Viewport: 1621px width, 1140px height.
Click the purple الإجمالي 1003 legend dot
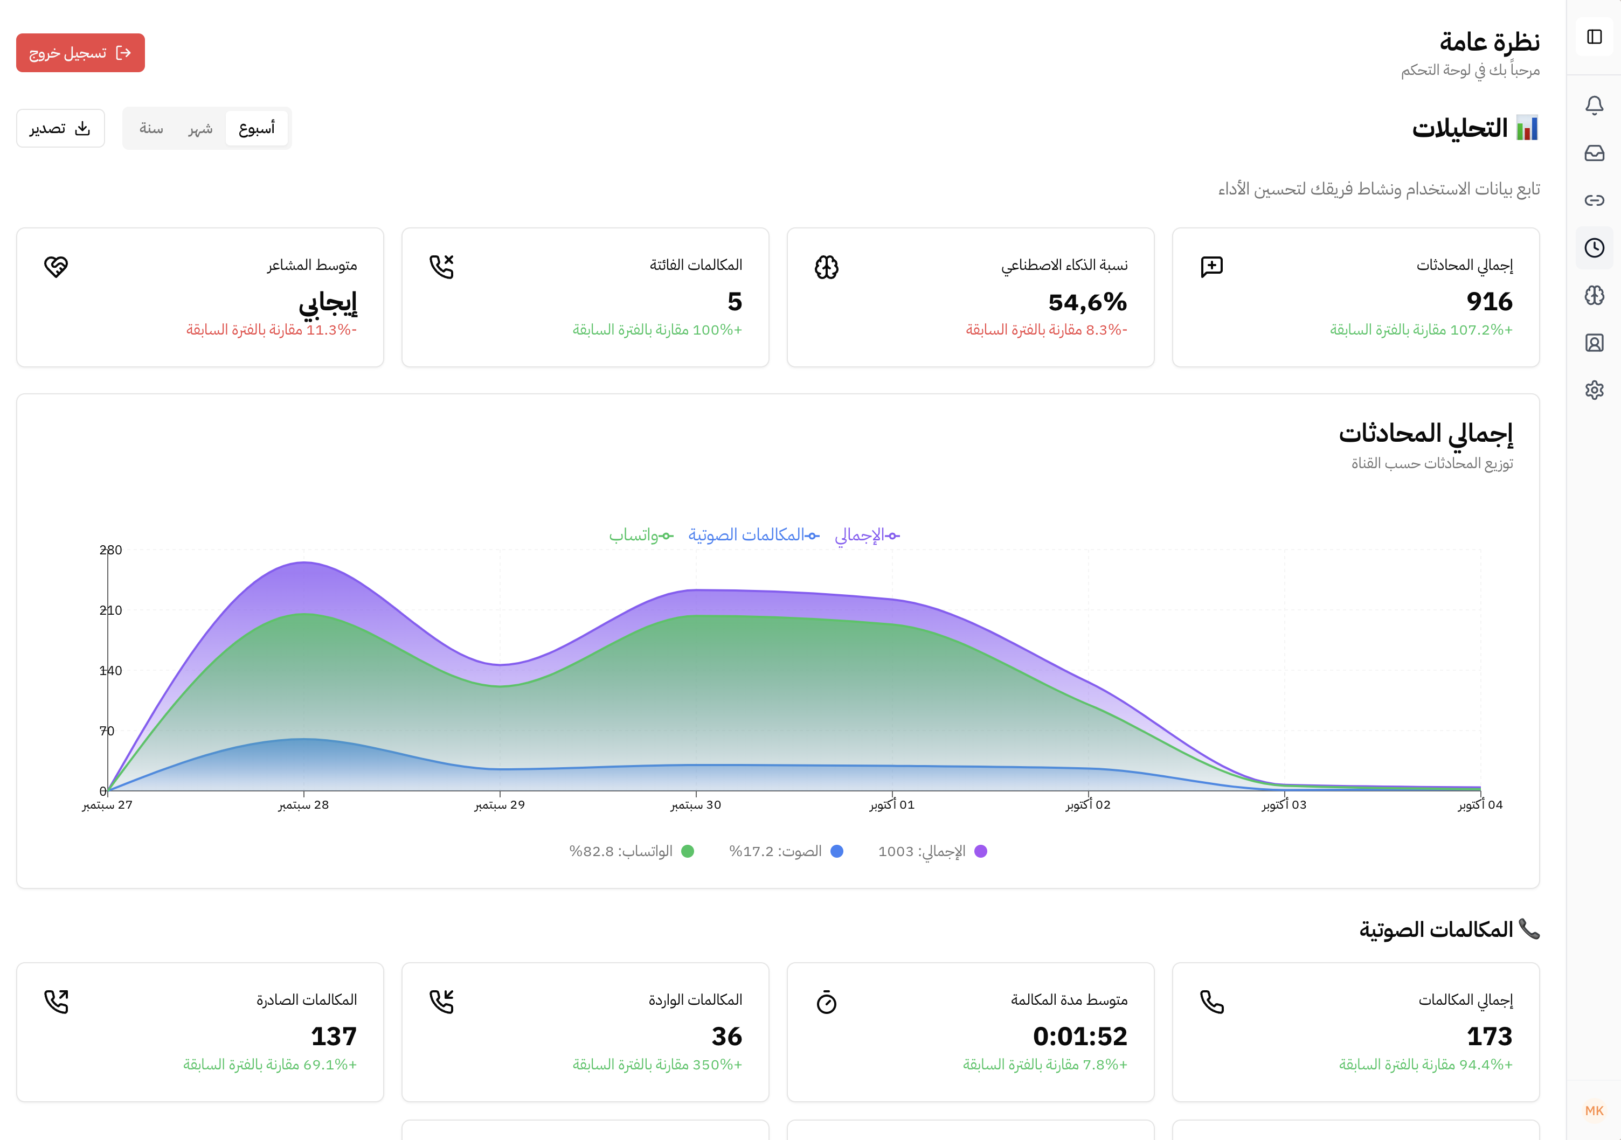coord(981,851)
